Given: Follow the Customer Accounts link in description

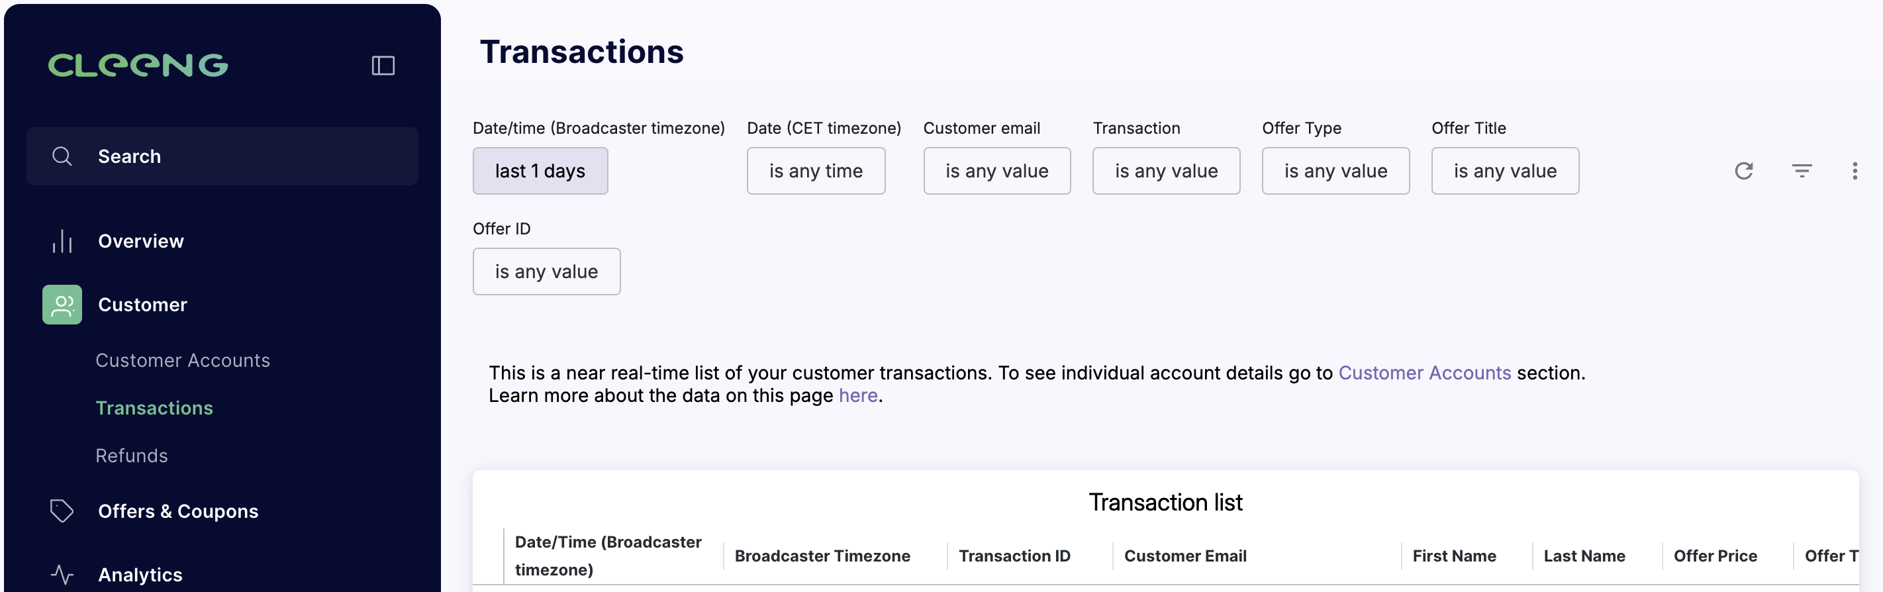Looking at the screenshot, I should click(1424, 373).
